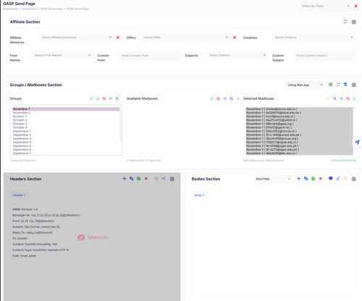The width and height of the screenshot is (362, 301).
Task: Add a new body with plus icon
Action: (298, 179)
